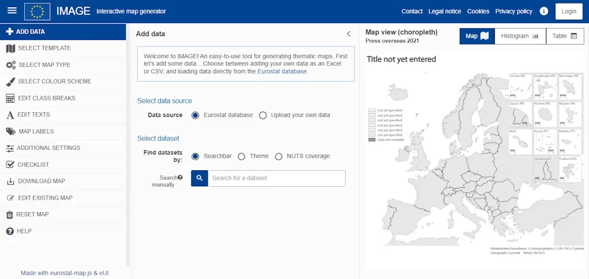
Task: Open ADD DATA menu item
Action: pos(63,32)
